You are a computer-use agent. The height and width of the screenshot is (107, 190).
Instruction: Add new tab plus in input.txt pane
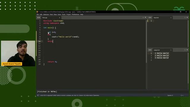(x=185, y=18)
